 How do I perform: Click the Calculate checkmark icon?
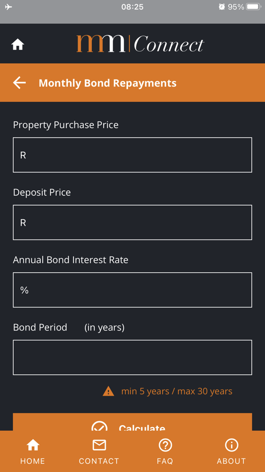pos(99,426)
